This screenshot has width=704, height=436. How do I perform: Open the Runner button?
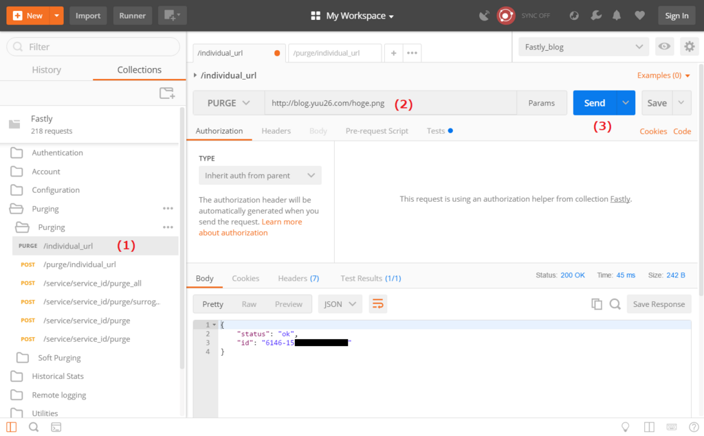[x=133, y=16]
